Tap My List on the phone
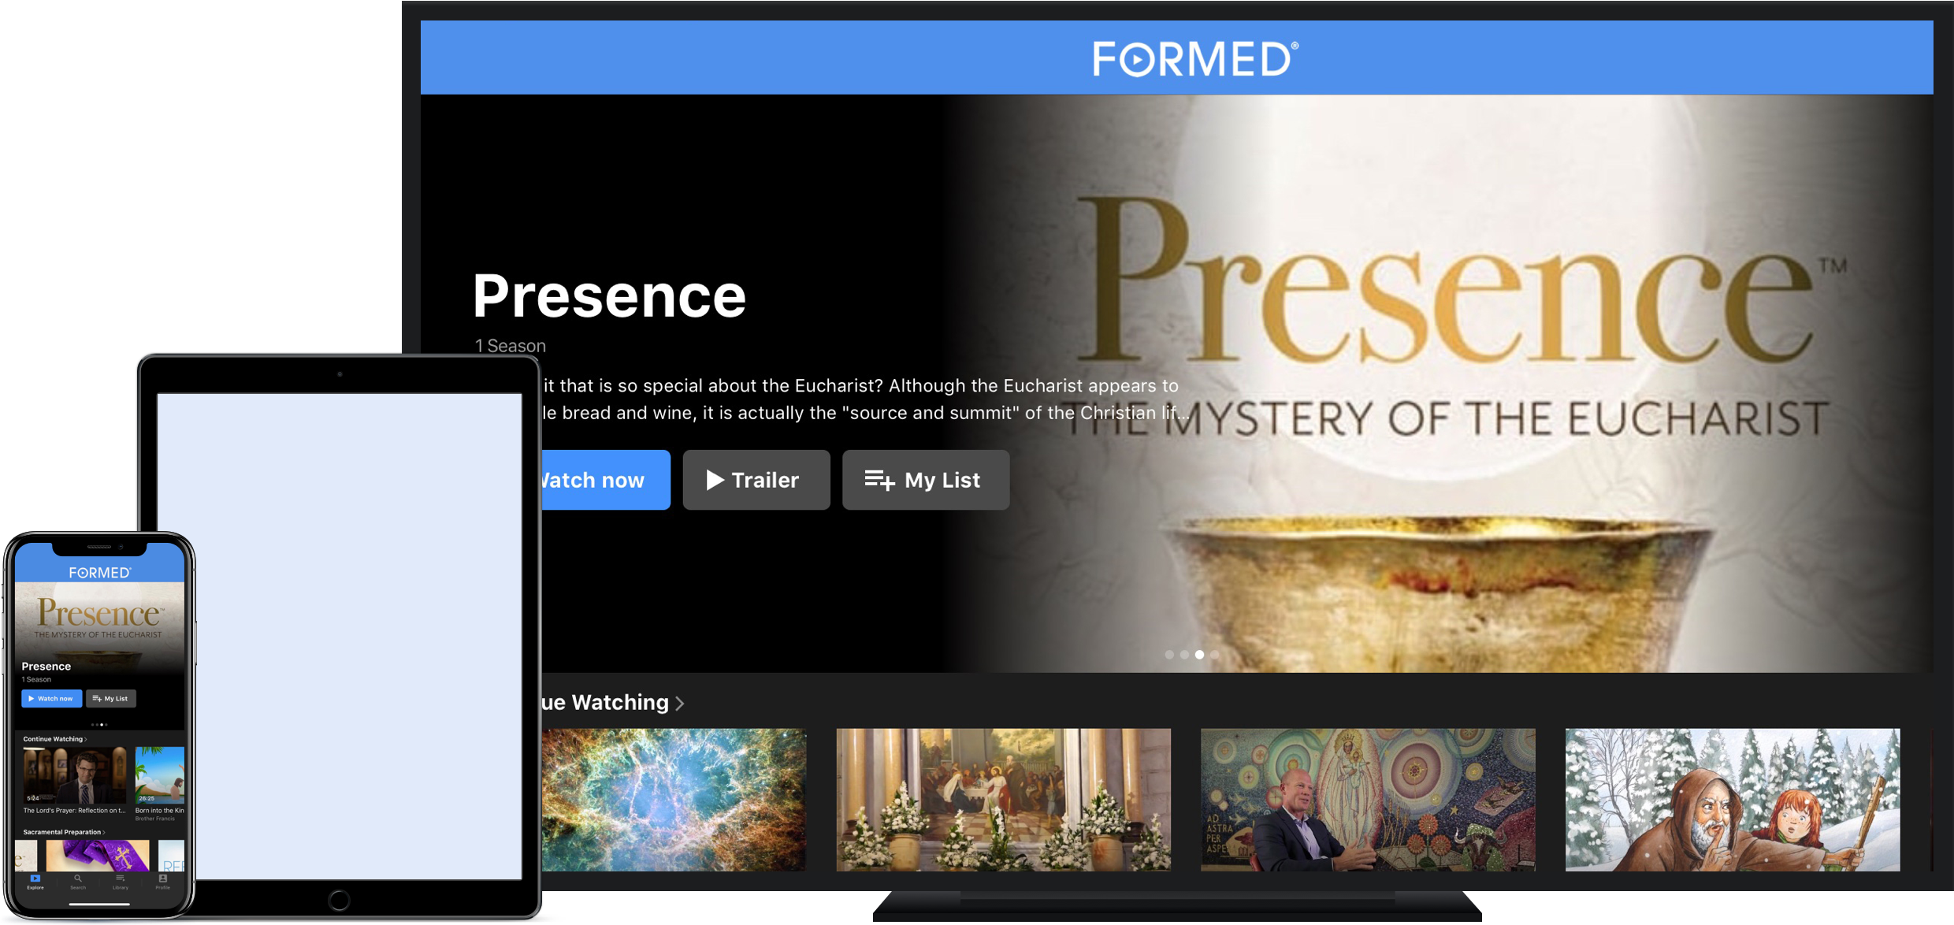 [x=111, y=698]
